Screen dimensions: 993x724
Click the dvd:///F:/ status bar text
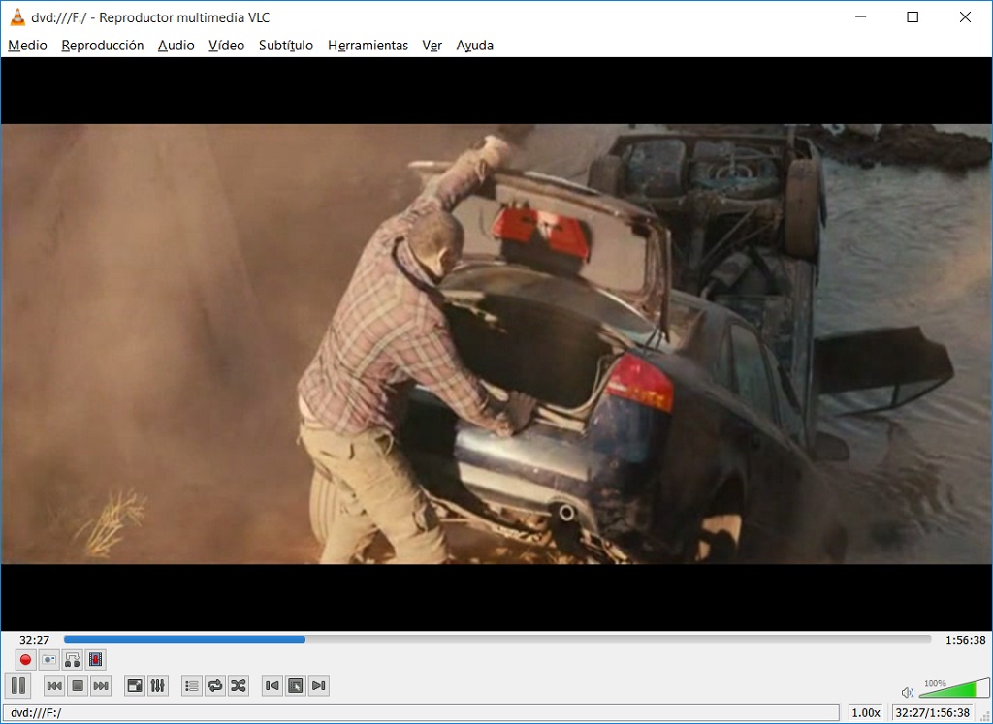(37, 713)
